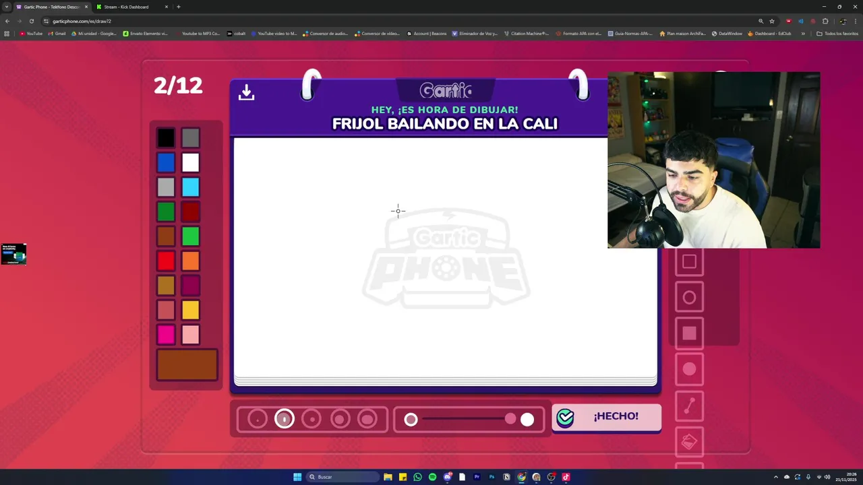Open the Dashboard - EdClub bookmark
The width and height of the screenshot is (863, 485).
coord(769,33)
